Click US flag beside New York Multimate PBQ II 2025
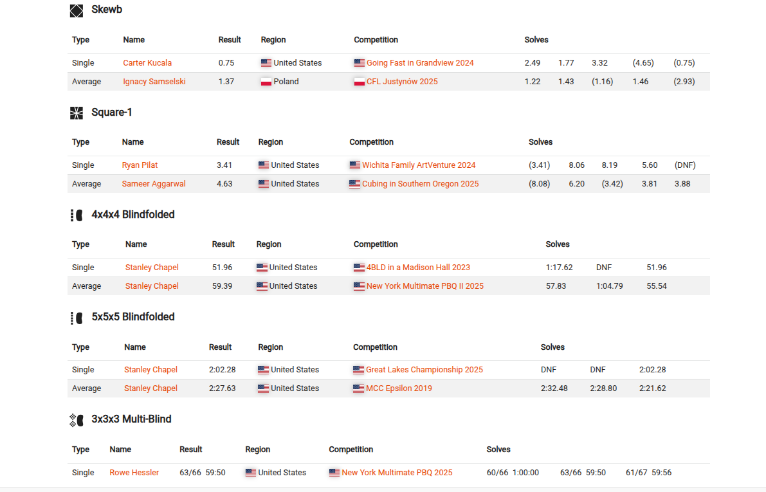The image size is (766, 492). coord(359,286)
